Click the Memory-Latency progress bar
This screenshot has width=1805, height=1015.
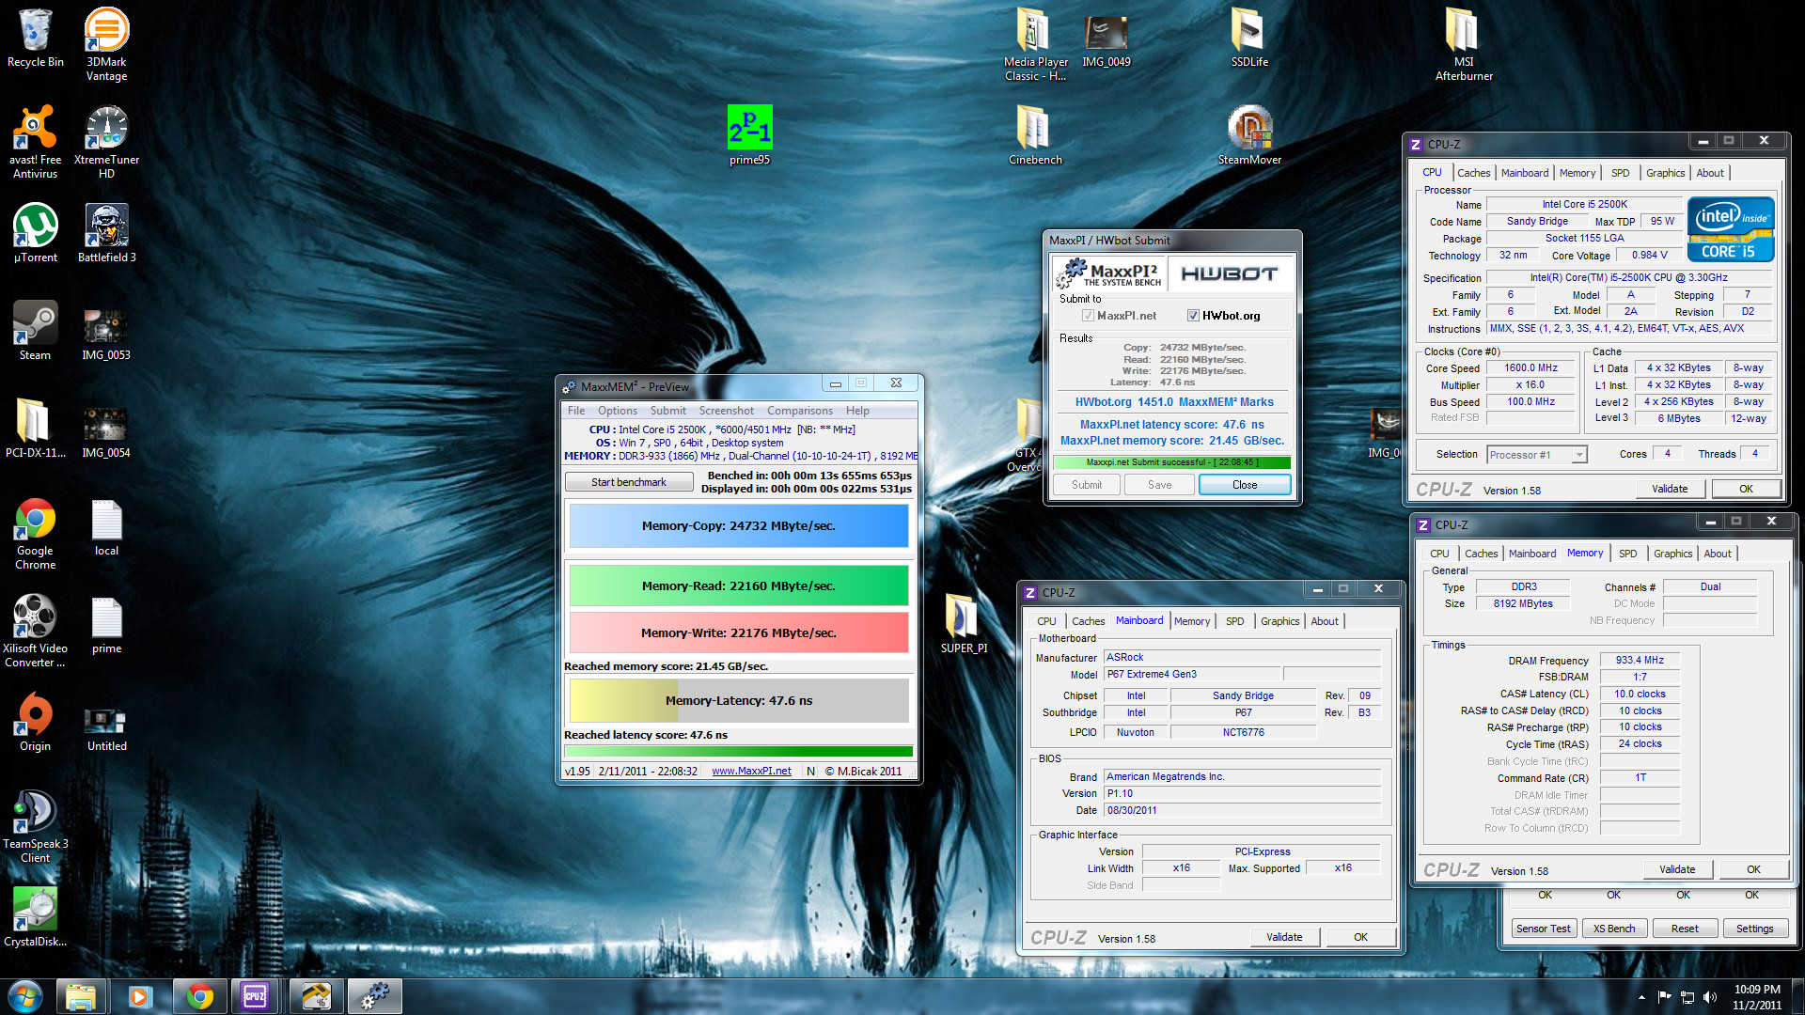pos(739,700)
